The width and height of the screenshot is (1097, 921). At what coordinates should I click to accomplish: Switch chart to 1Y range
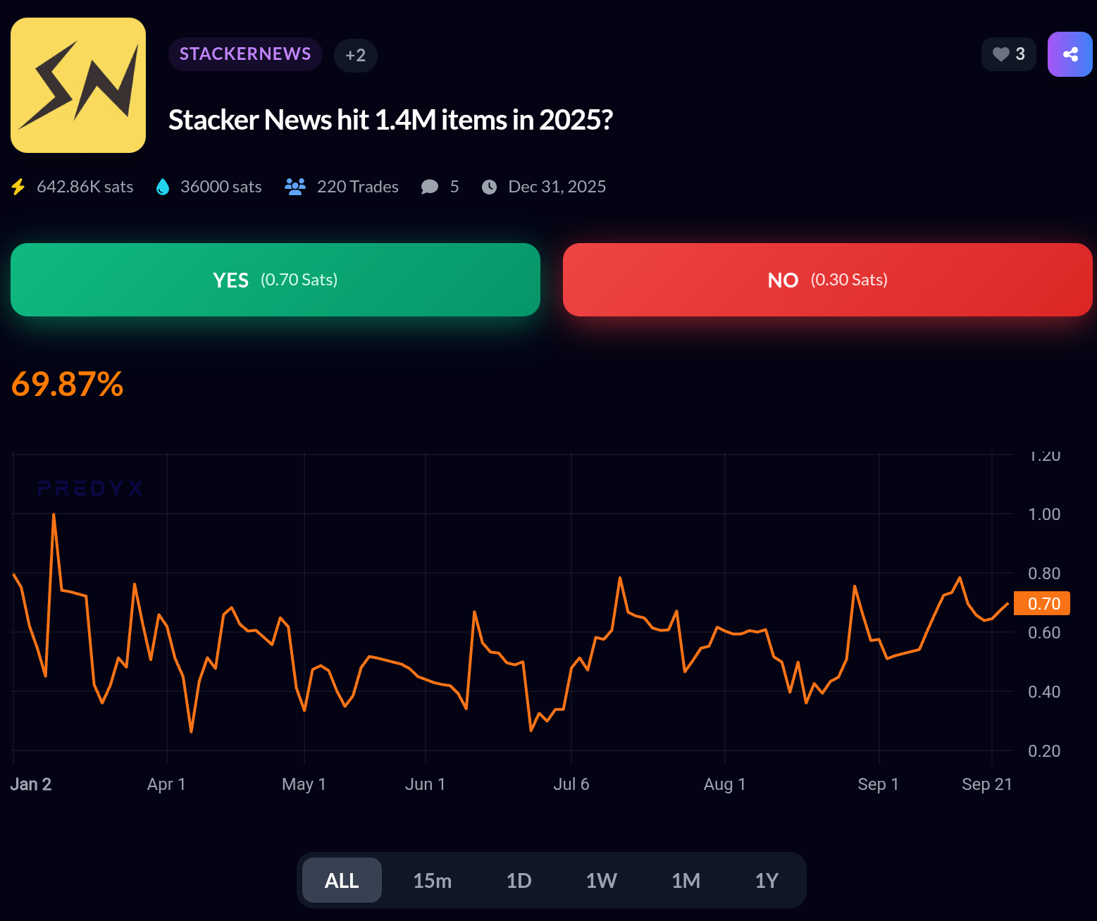coord(767,880)
